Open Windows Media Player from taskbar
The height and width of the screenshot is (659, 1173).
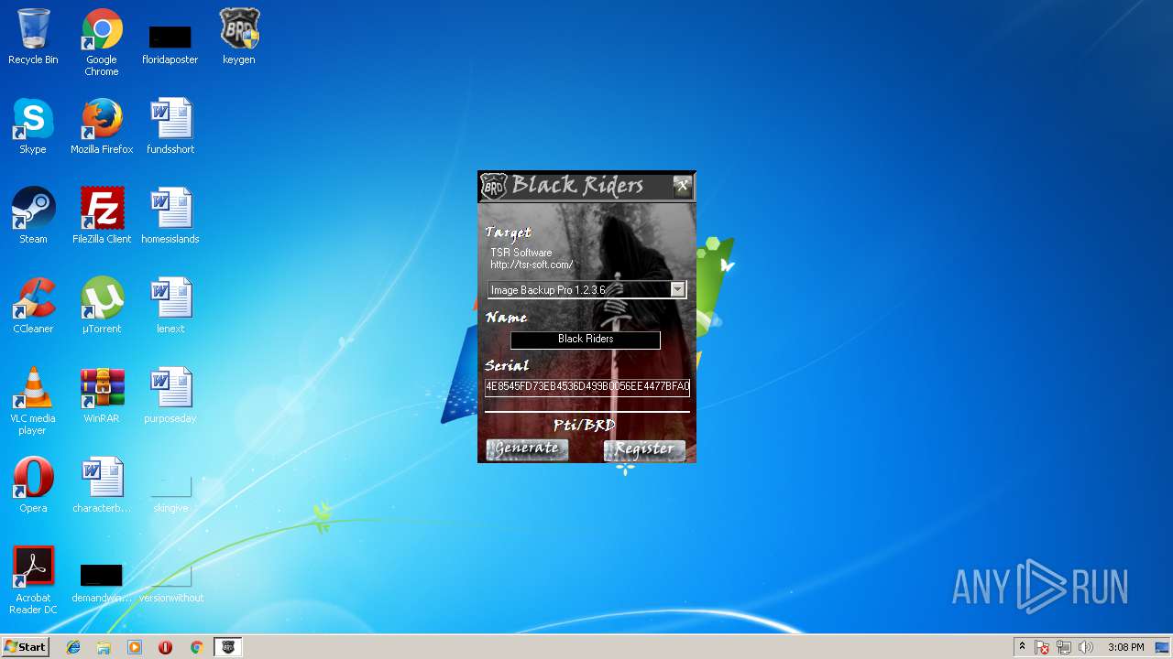point(135,647)
